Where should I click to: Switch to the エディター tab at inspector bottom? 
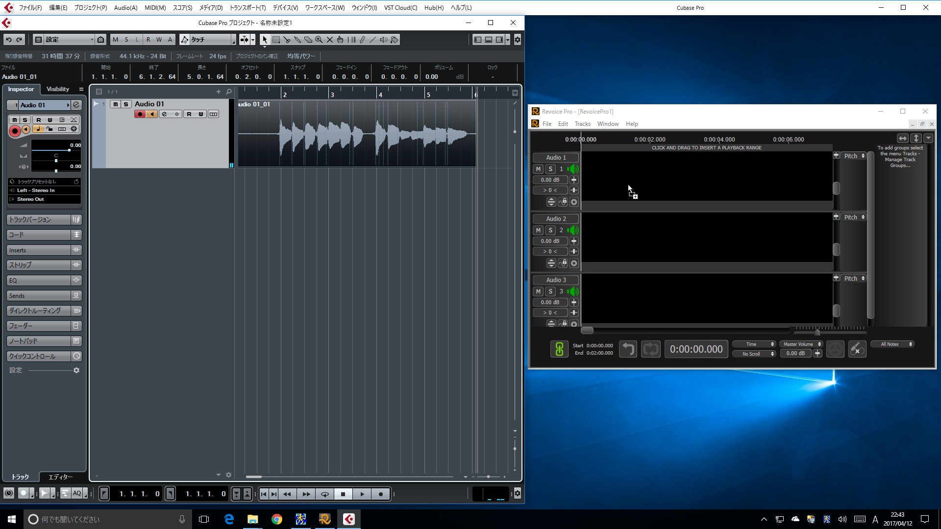pyautogui.click(x=60, y=477)
